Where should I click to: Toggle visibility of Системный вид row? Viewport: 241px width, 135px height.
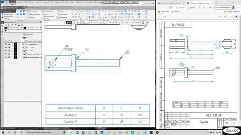coord(6,44)
